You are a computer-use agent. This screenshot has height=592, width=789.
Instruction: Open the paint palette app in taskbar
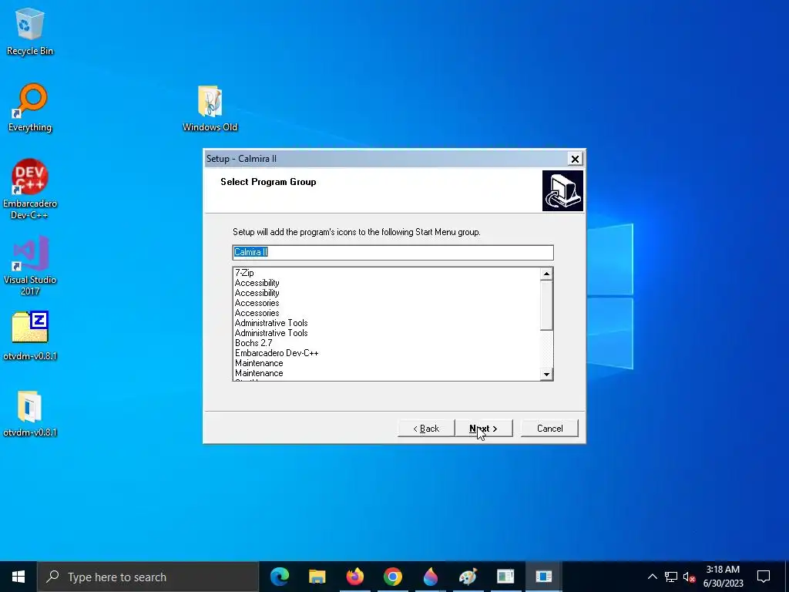pos(468,577)
